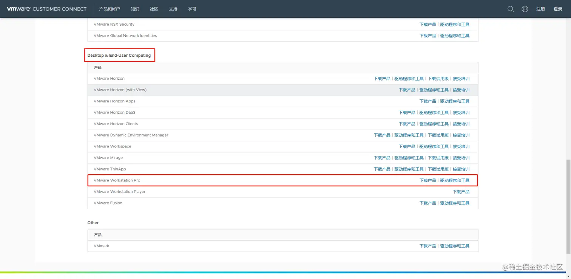The image size is (571, 279).
Task: Click 接受培训 for VMware Horizon (with View)
Action: [x=461, y=90]
